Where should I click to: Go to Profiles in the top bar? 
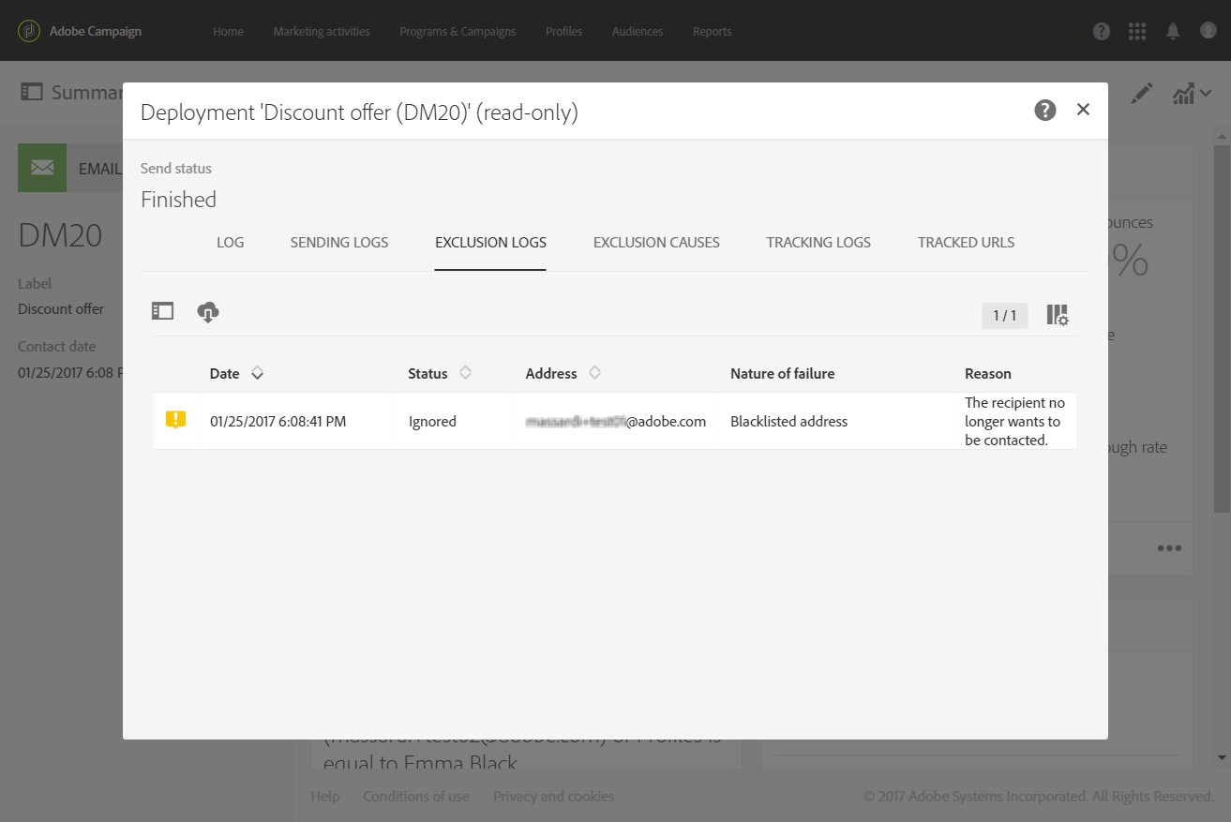point(563,32)
